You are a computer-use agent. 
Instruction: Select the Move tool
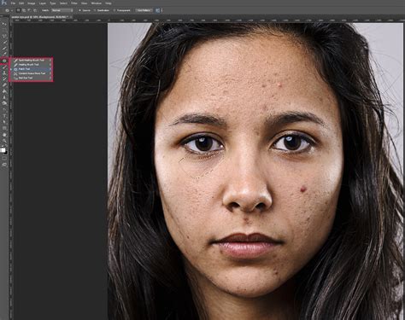[4, 24]
